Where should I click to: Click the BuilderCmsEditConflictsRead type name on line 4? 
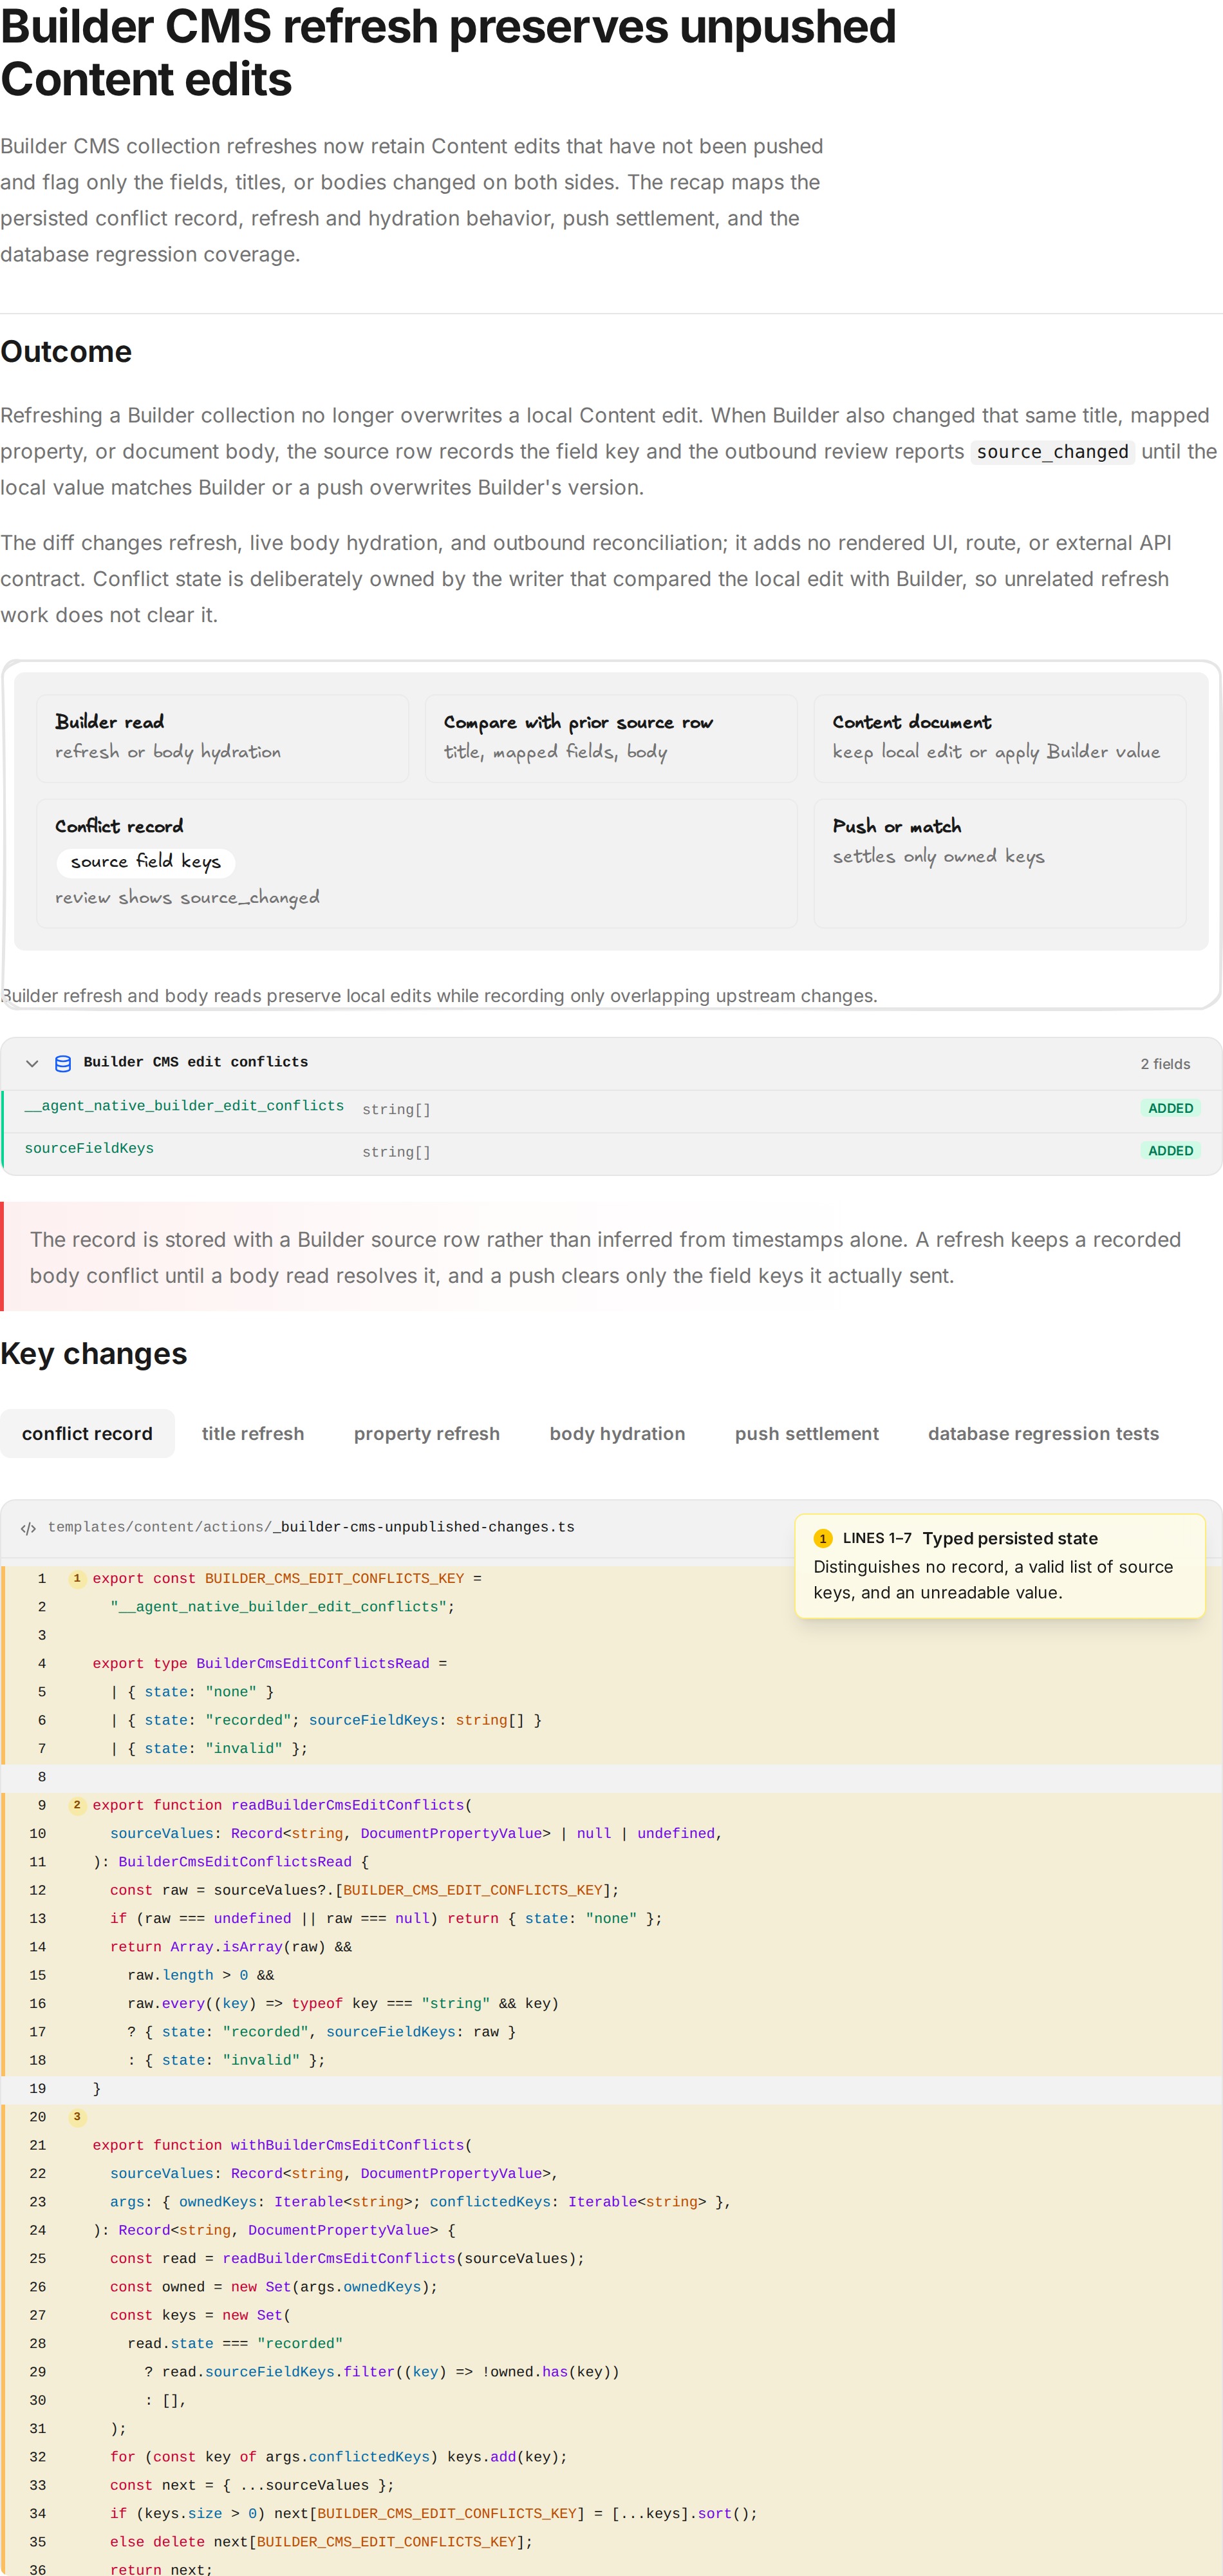coord(313,1664)
